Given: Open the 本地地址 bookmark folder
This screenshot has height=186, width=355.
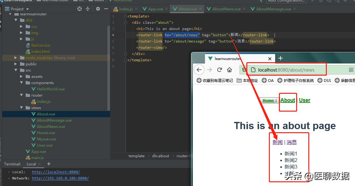Looking at the screenshot, I should pyautogui.click(x=247, y=80).
